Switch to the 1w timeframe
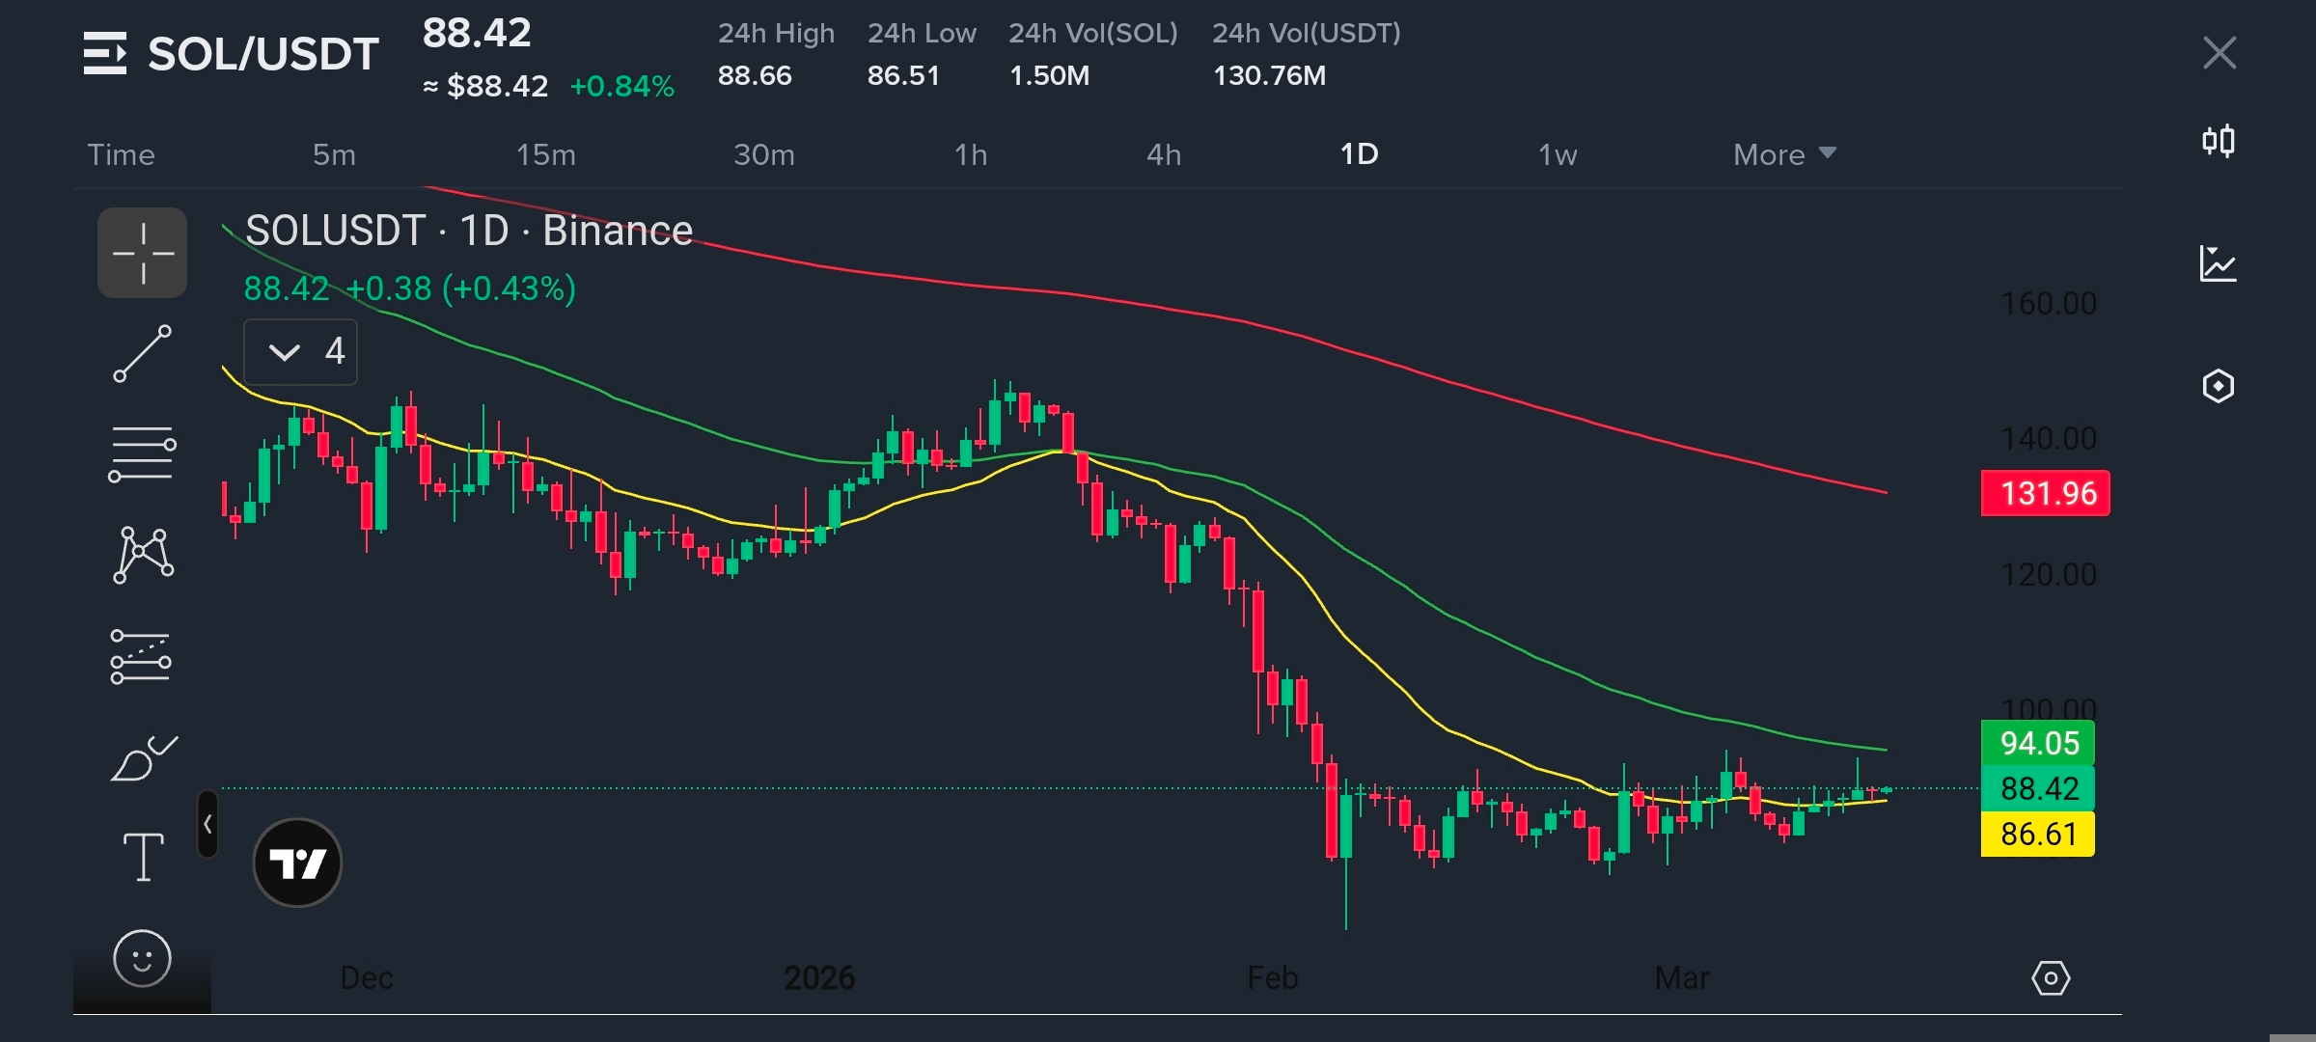 pyautogui.click(x=1557, y=154)
